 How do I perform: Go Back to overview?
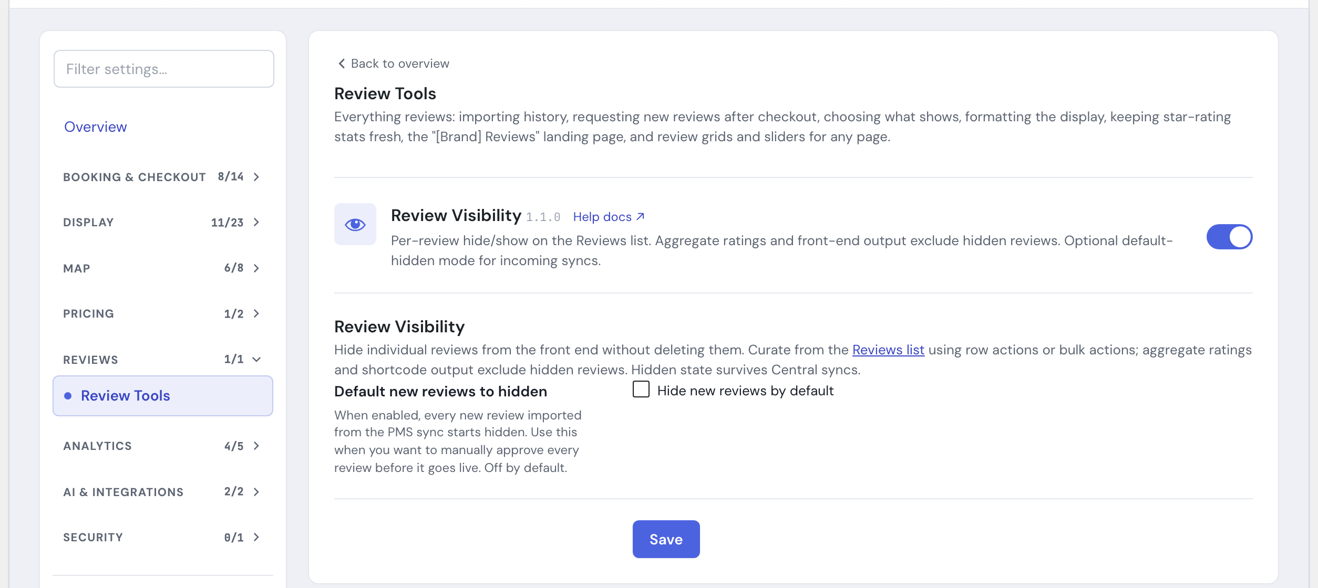[x=394, y=64]
